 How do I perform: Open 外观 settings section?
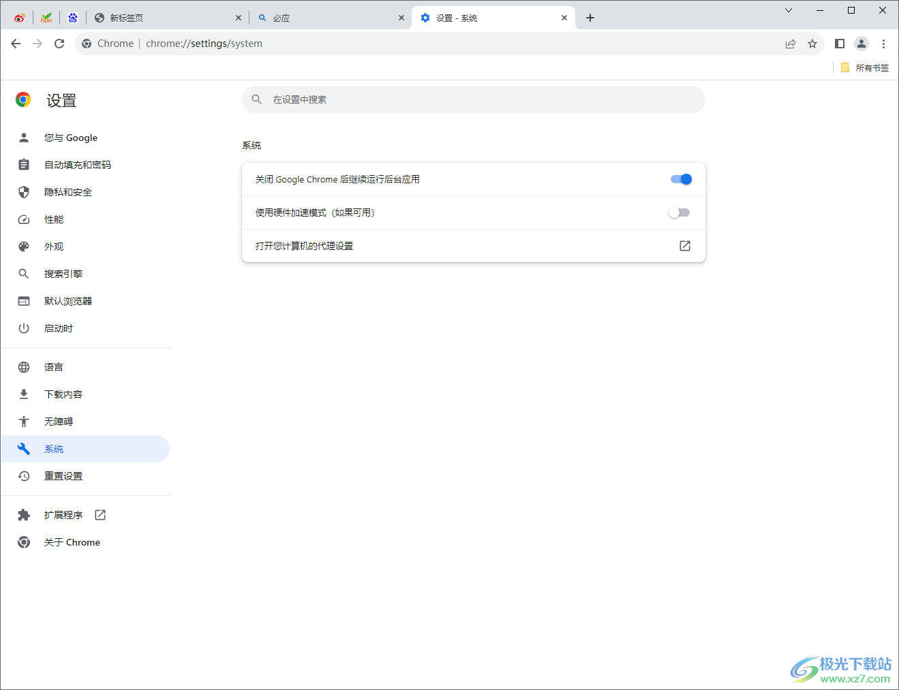click(85, 247)
